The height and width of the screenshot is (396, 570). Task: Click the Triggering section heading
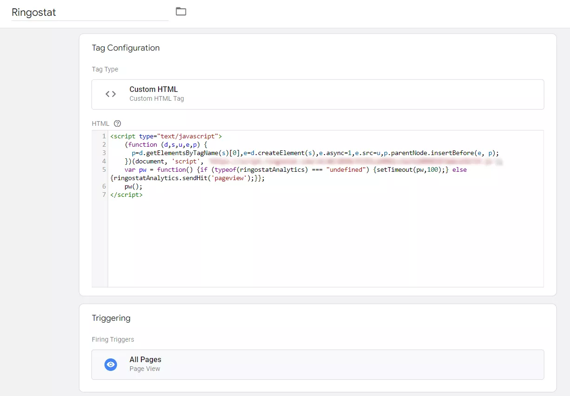tap(111, 318)
